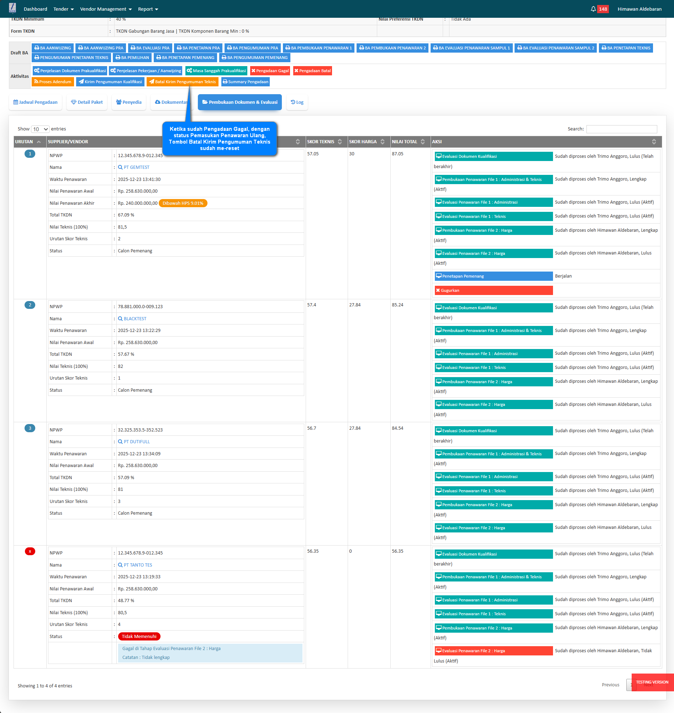
Task: Click the notification bell icon
Action: 593,9
